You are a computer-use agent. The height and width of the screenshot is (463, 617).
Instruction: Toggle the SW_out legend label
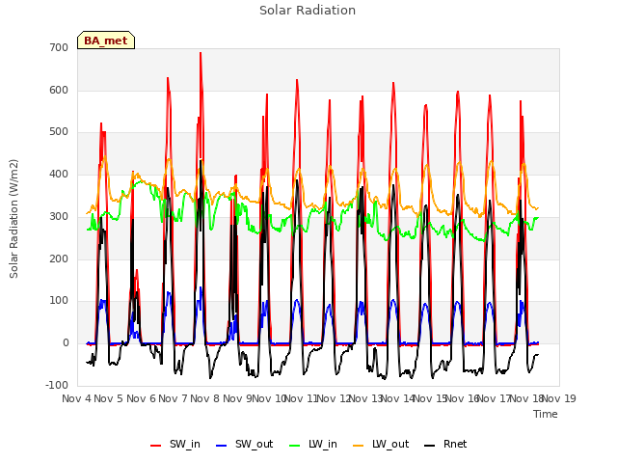[255, 444]
